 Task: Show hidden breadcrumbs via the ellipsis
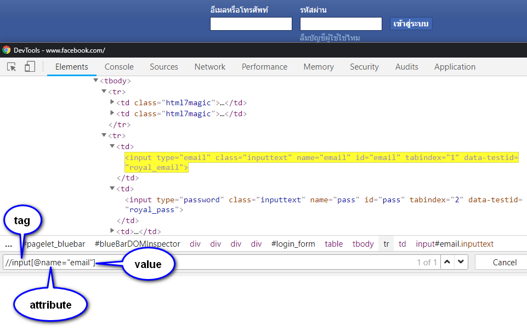click(x=9, y=244)
